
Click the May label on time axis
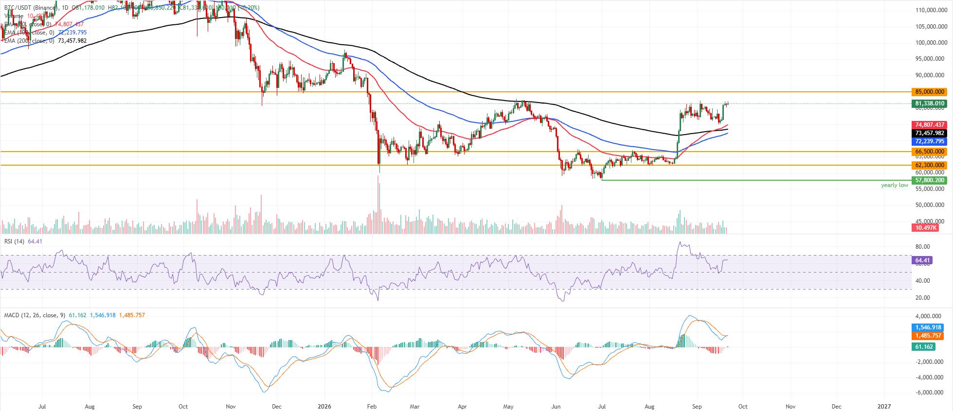pyautogui.click(x=508, y=407)
